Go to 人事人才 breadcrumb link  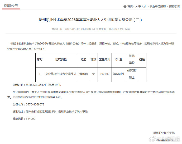click(x=141, y=7)
